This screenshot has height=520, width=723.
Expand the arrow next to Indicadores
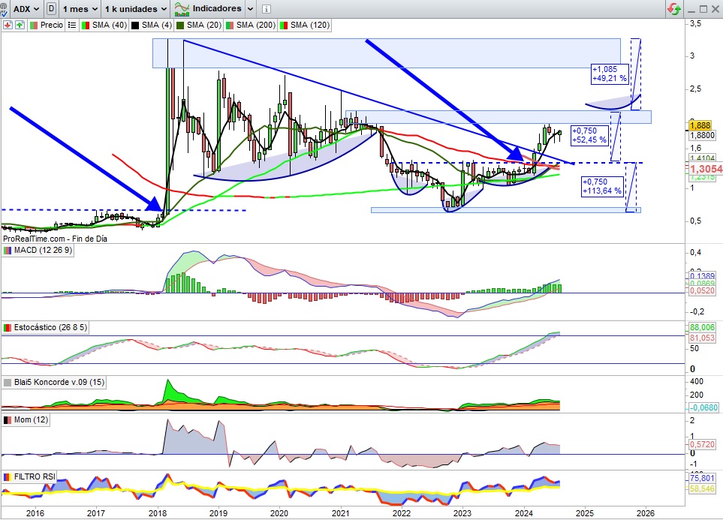coord(250,9)
